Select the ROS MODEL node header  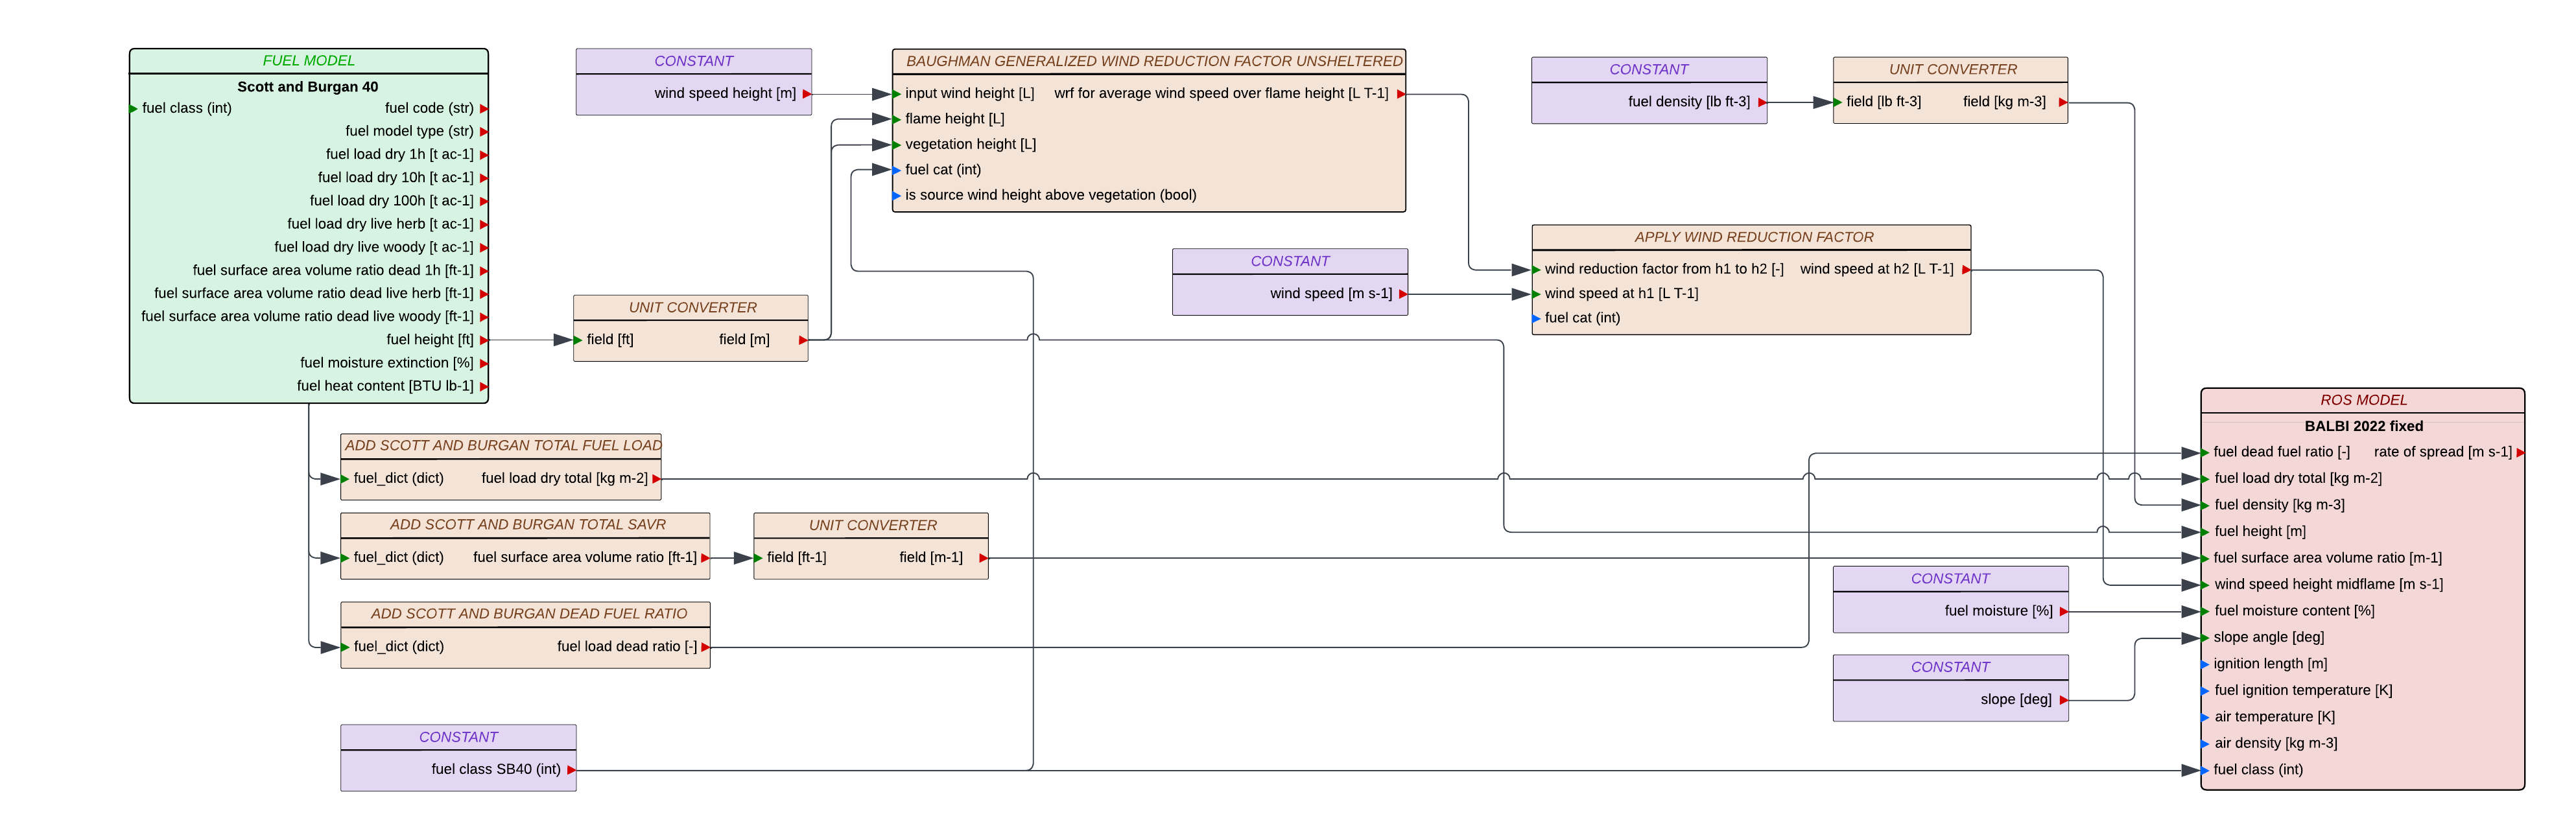click(x=2363, y=400)
